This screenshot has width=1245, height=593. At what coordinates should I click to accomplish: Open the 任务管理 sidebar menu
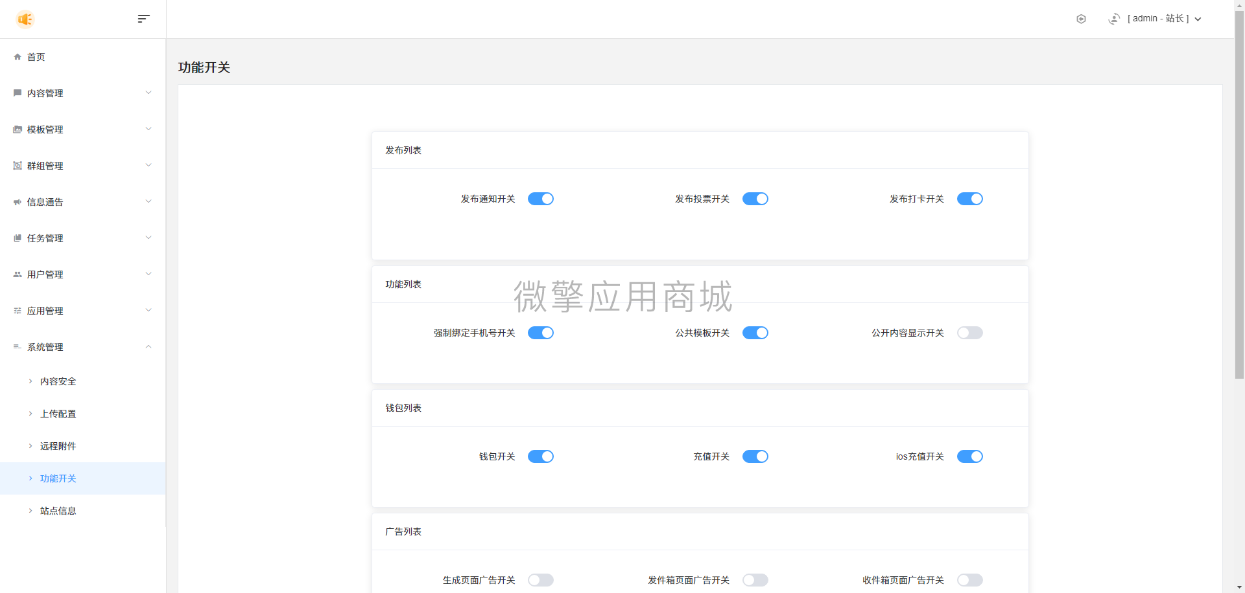(83, 238)
